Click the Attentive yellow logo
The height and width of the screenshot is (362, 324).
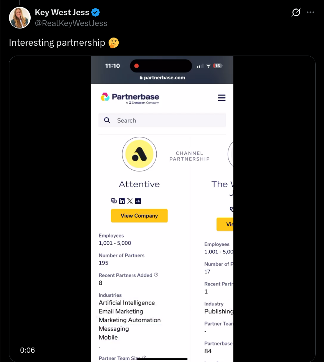pyautogui.click(x=139, y=154)
